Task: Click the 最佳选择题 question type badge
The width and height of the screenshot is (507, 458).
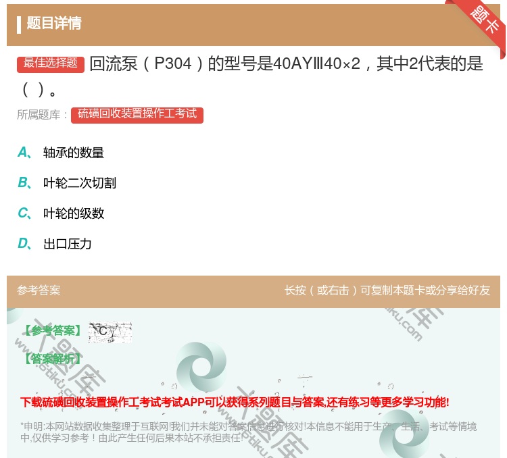Action: [51, 63]
